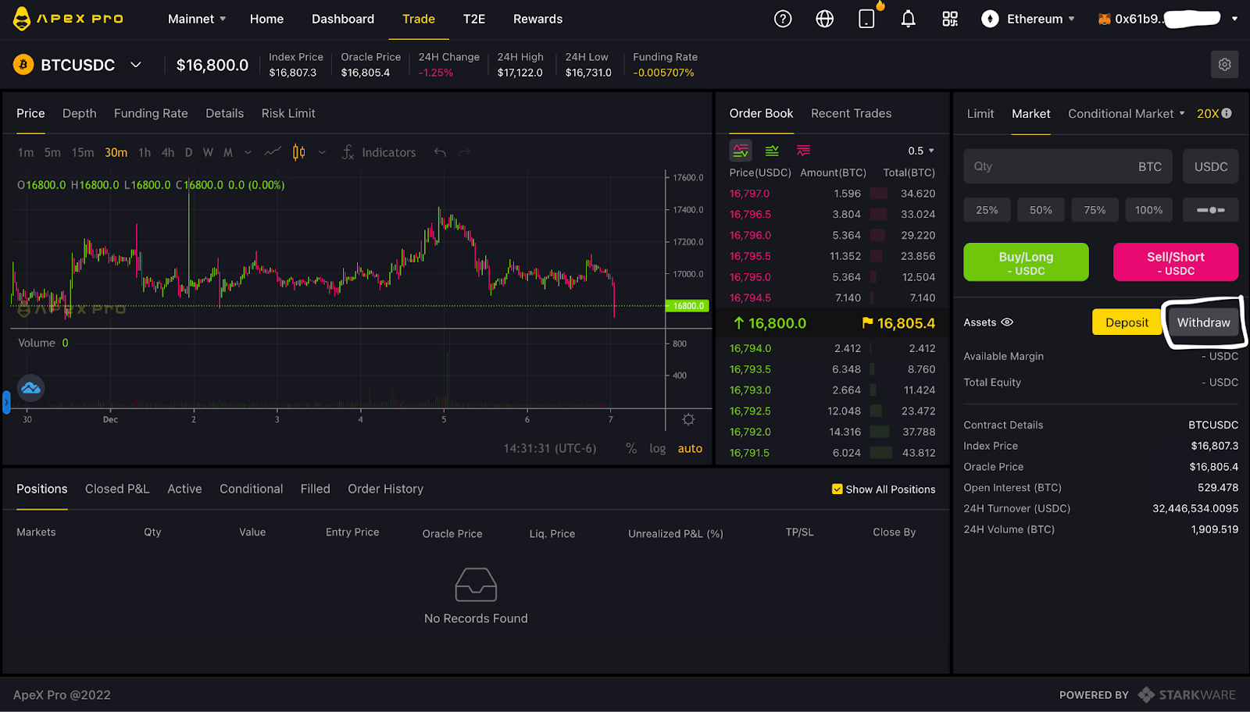Open the Funding Rate chart tab
Screen dimensions: 1250x712
pos(151,113)
